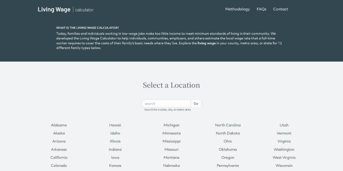343x171 pixels.
Task: Click the Living Wage calculator logo
Action: (66, 9)
